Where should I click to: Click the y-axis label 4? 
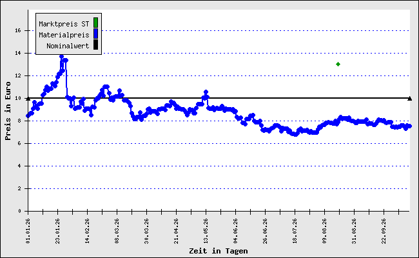[19, 166]
